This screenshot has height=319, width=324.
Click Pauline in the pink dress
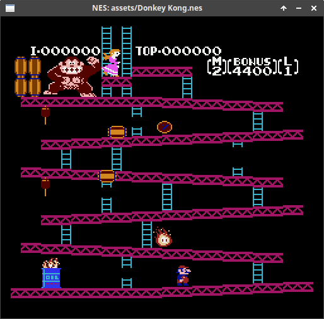(111, 62)
